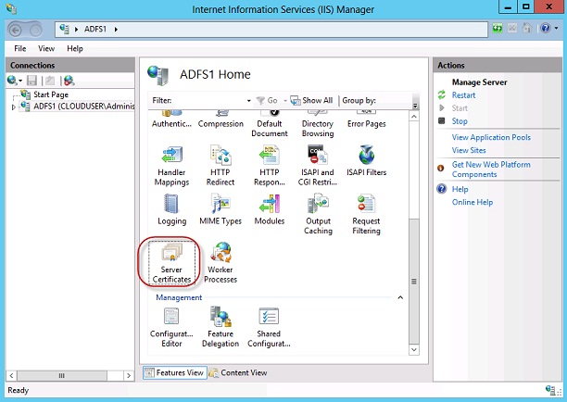Image resolution: width=567 pixels, height=402 pixels.
Task: Open Default Document feature
Action: (270, 124)
